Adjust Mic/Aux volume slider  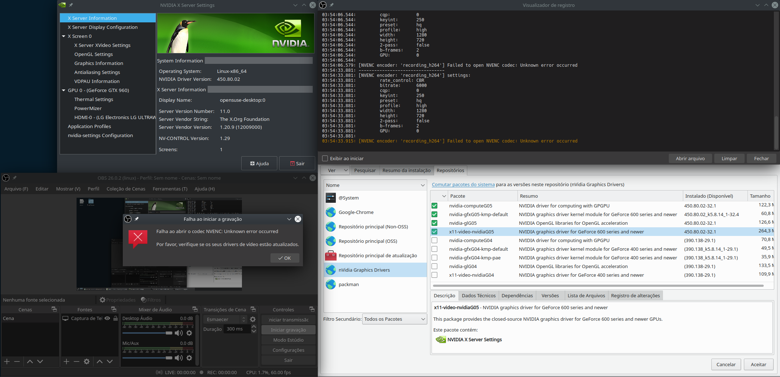[147, 358]
